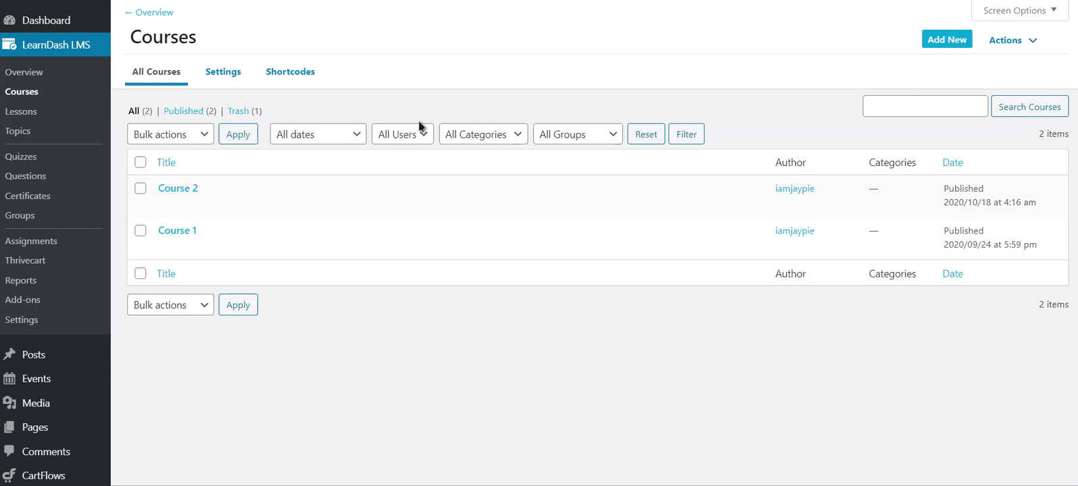This screenshot has height=486, width=1078.
Task: Switch to the Shortcodes tab
Action: (291, 72)
